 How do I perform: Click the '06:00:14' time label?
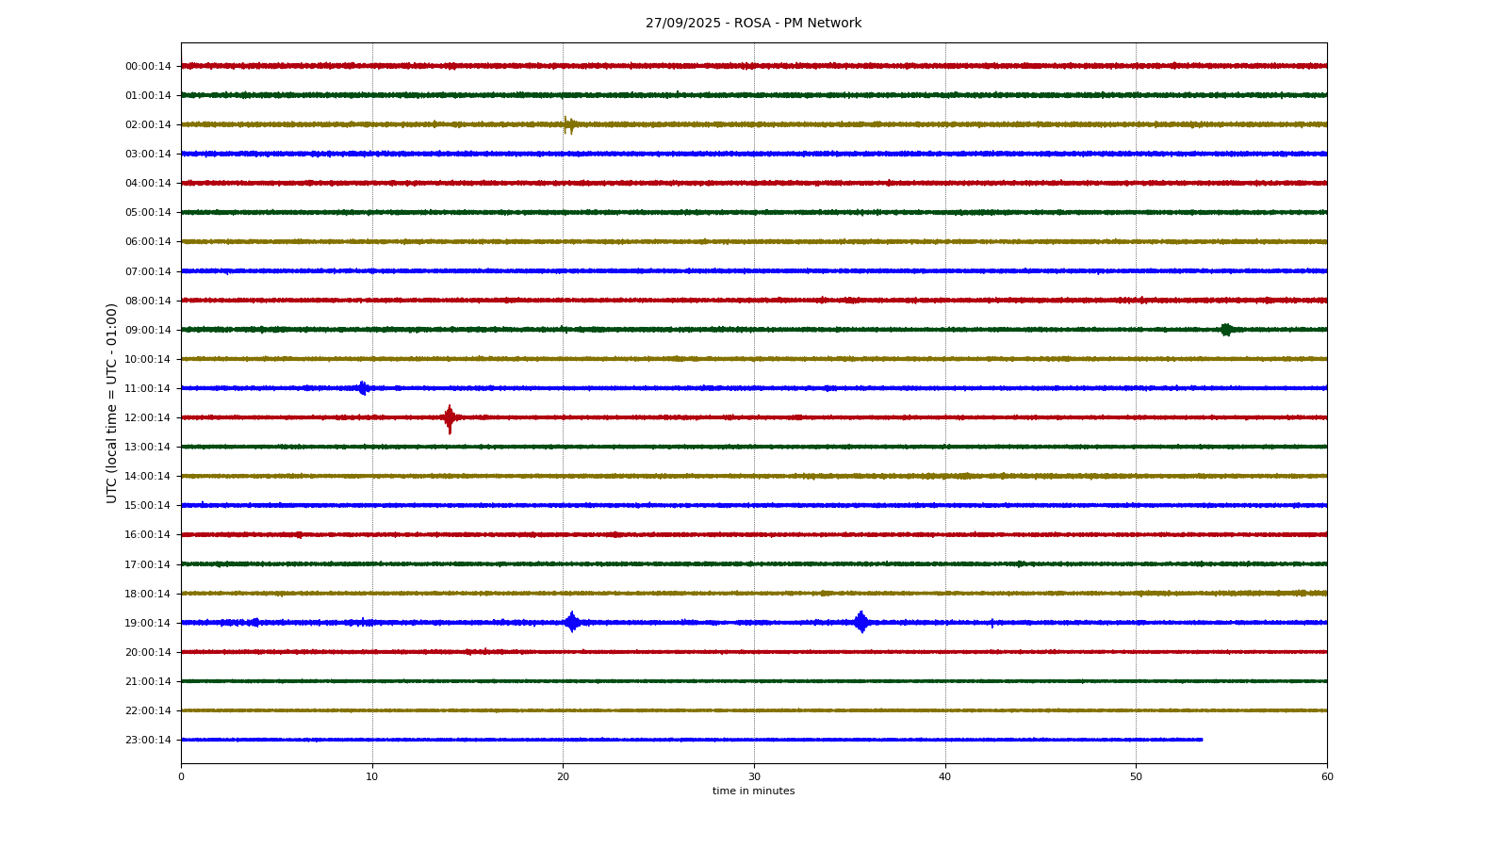coord(148,242)
